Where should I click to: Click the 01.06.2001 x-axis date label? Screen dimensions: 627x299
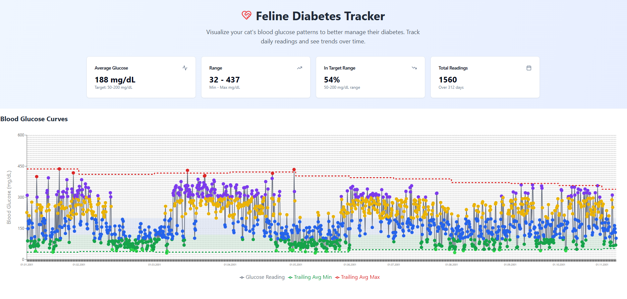pyautogui.click(x=350, y=265)
